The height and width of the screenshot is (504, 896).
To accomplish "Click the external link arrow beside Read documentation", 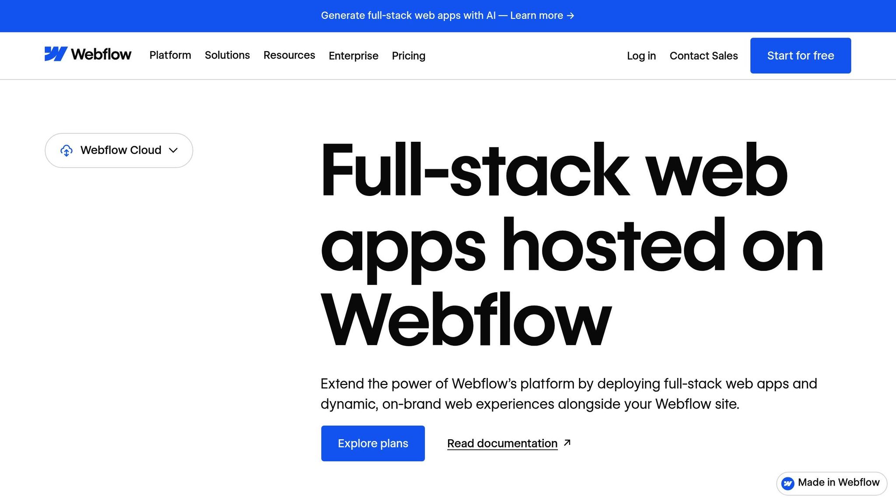I will coord(567,442).
